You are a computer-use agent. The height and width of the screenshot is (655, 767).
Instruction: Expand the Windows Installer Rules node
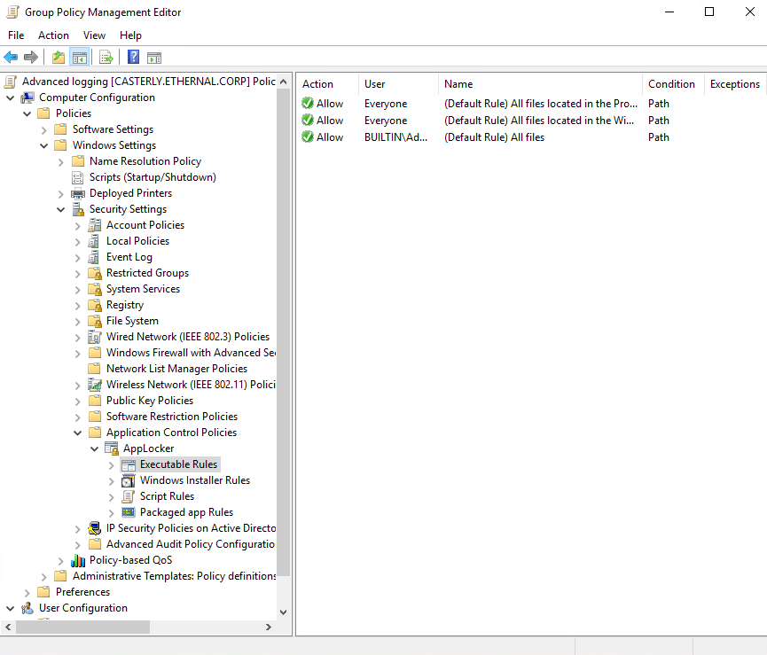pos(112,481)
